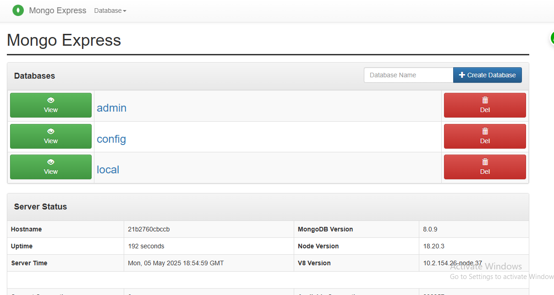Click the Create Database button
Screen dimensions: 554x295
point(487,75)
